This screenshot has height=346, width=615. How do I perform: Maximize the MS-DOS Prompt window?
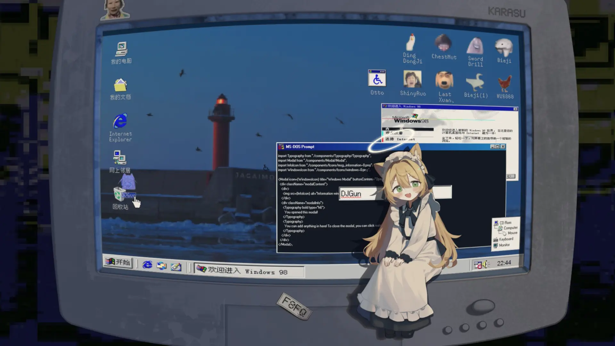[x=497, y=147]
